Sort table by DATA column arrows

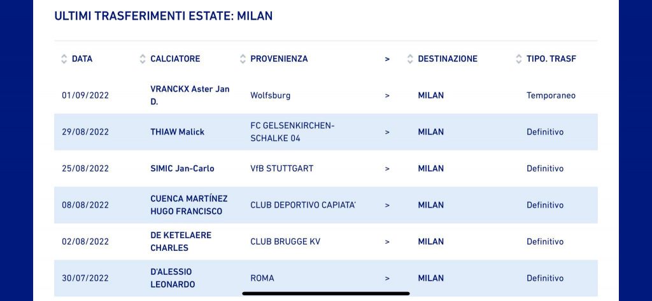[64, 59]
